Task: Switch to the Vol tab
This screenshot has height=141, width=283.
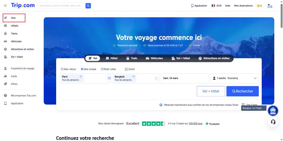Action: tap(93, 58)
